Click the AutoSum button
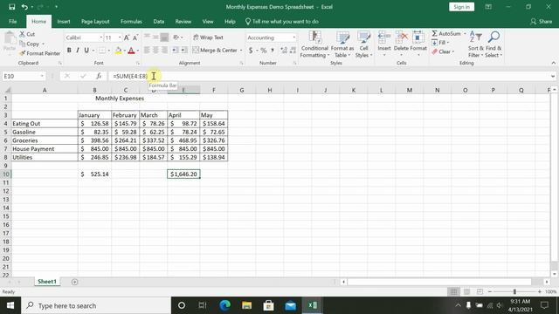This screenshot has width=559, height=314. tap(446, 33)
